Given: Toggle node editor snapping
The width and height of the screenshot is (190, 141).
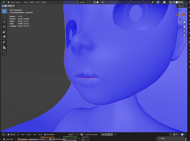Looking at the screenshot, I should pyautogui.click(x=174, y=135).
